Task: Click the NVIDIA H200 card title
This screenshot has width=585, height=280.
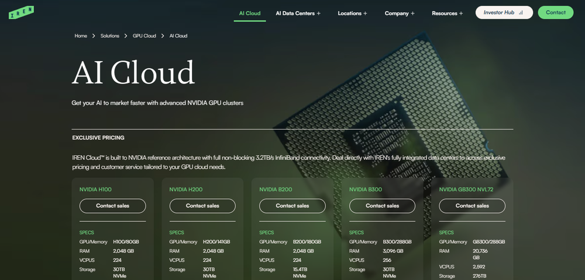Action: (x=186, y=189)
